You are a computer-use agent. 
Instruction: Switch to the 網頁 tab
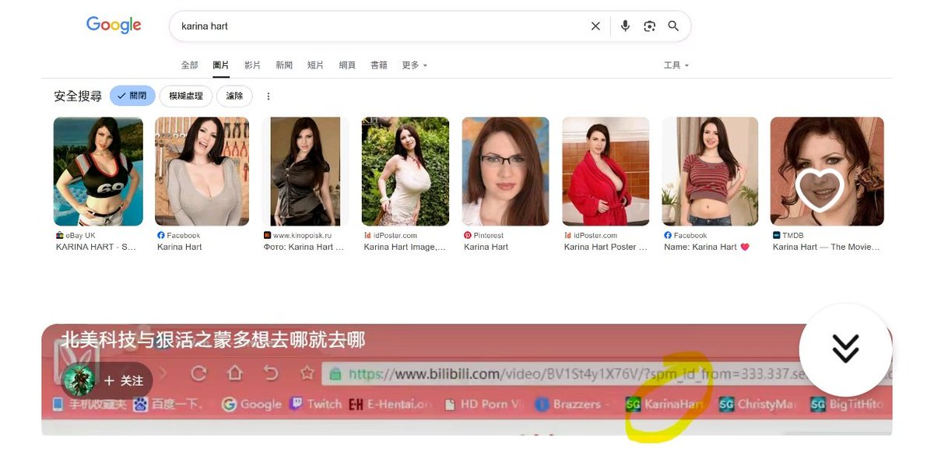point(347,65)
